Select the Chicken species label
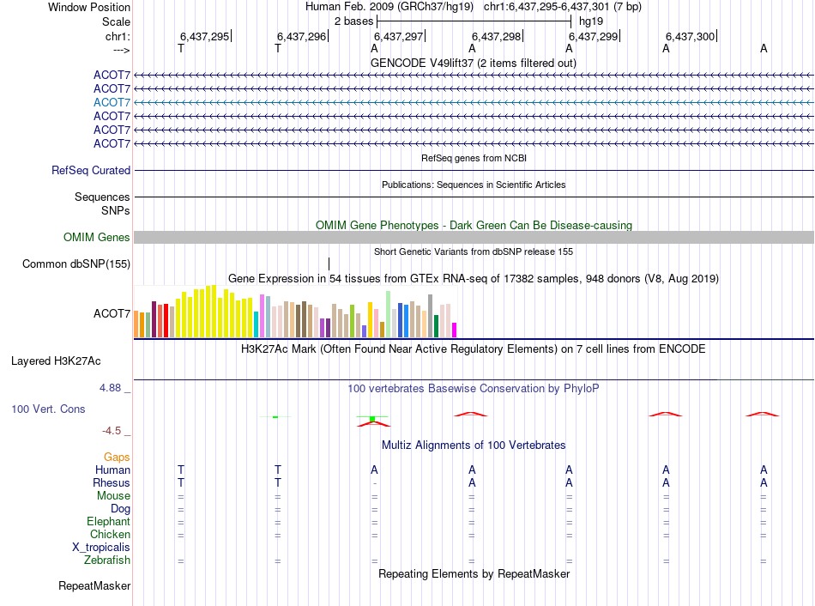The width and height of the screenshot is (815, 606). (110, 534)
